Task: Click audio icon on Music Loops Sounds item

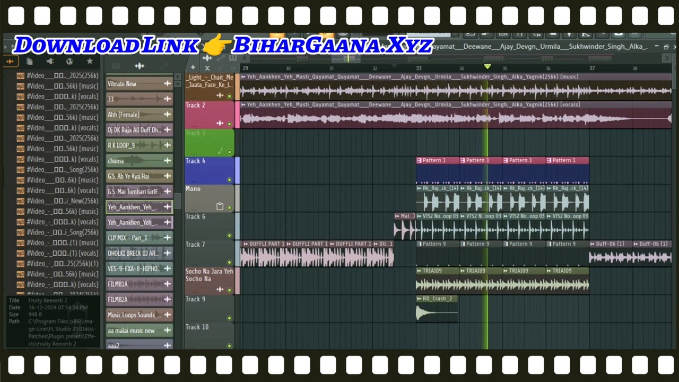Action: coord(167,315)
